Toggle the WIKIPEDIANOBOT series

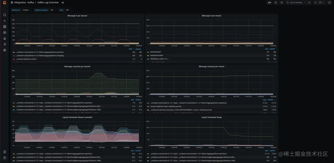point(156,55)
